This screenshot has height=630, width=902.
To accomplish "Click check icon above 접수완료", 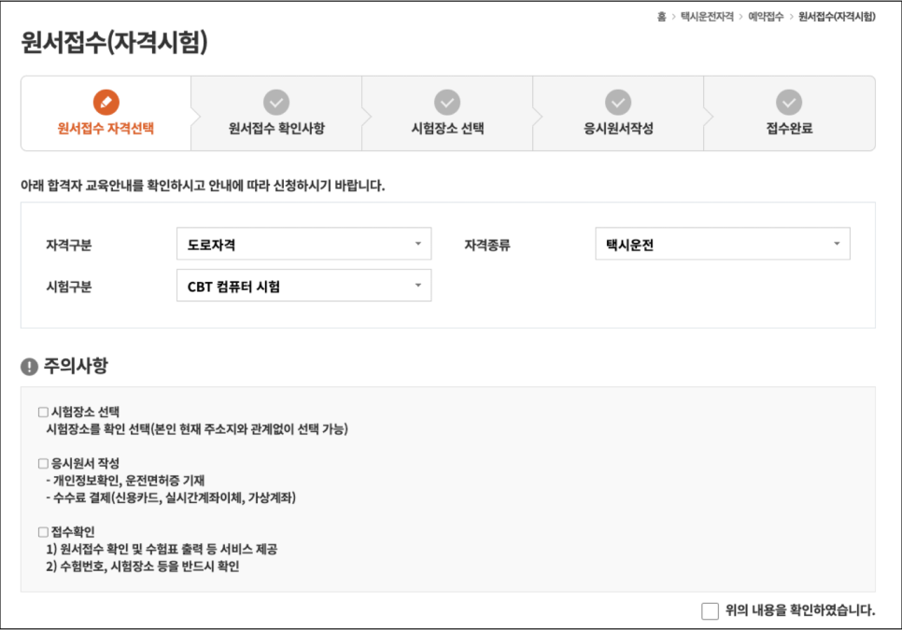I will point(789,103).
